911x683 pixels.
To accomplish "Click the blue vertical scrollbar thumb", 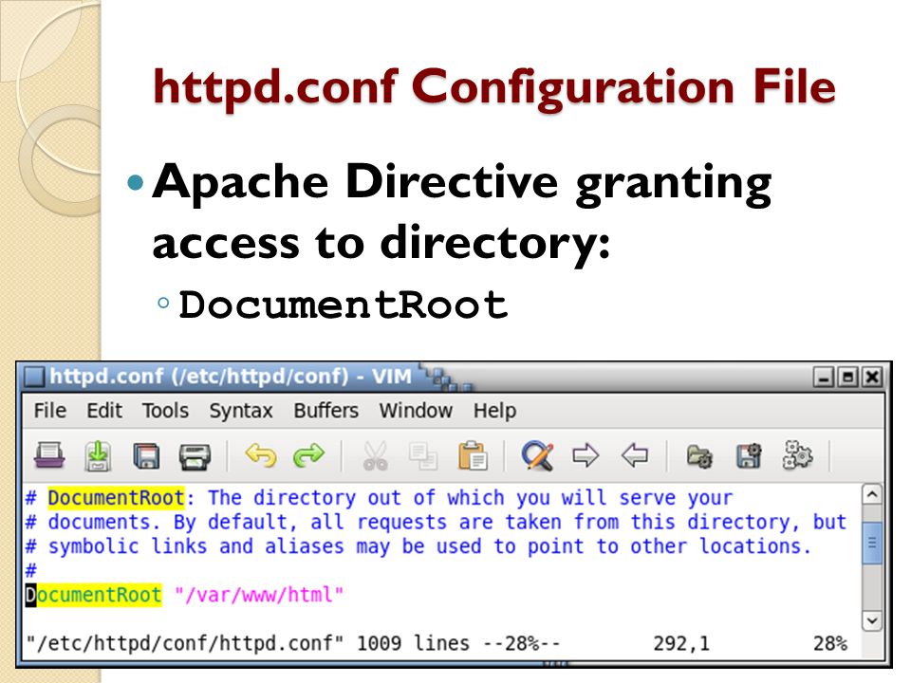I will point(872,543).
